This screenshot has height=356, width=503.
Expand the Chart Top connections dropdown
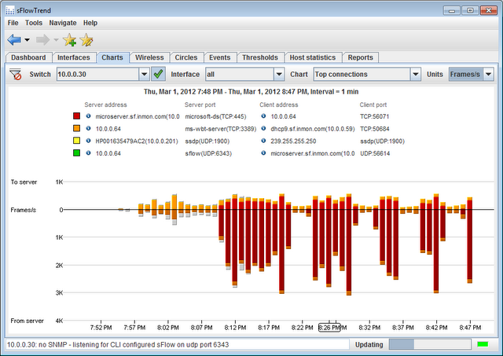point(416,74)
